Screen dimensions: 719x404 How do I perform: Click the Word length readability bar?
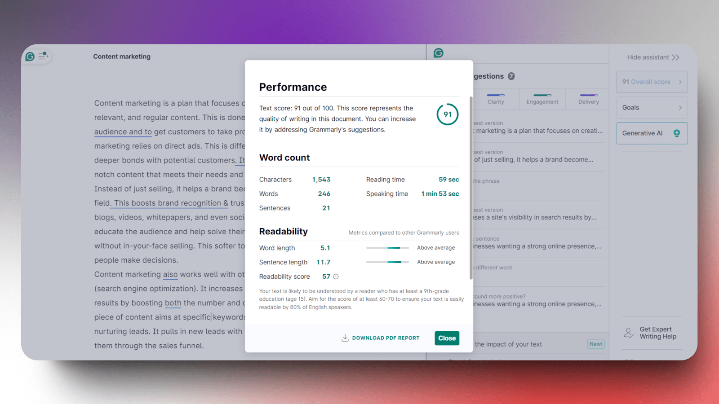[387, 248]
